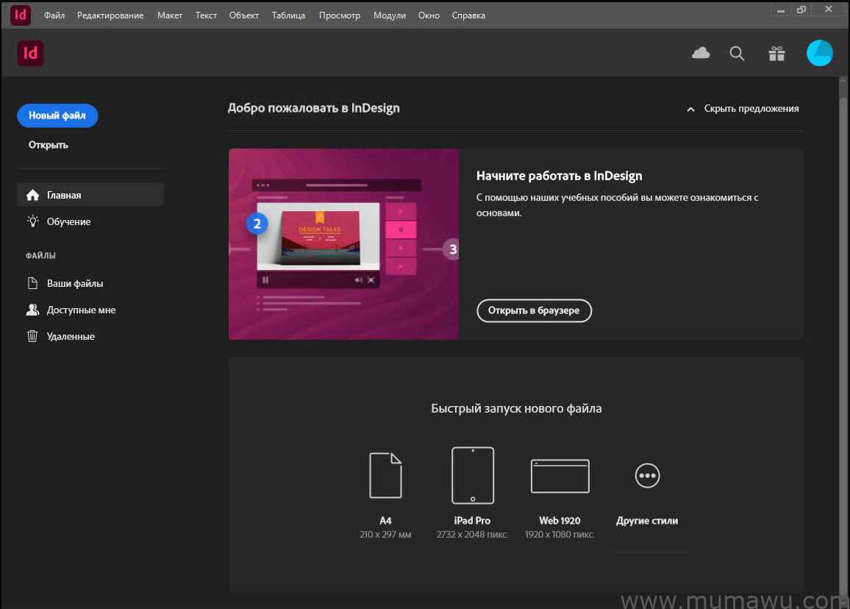Click the What's New gift icon
Image resolution: width=850 pixels, height=609 pixels.
pyautogui.click(x=776, y=53)
